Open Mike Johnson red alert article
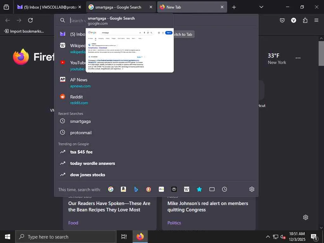324x243 pixels. 208,206
